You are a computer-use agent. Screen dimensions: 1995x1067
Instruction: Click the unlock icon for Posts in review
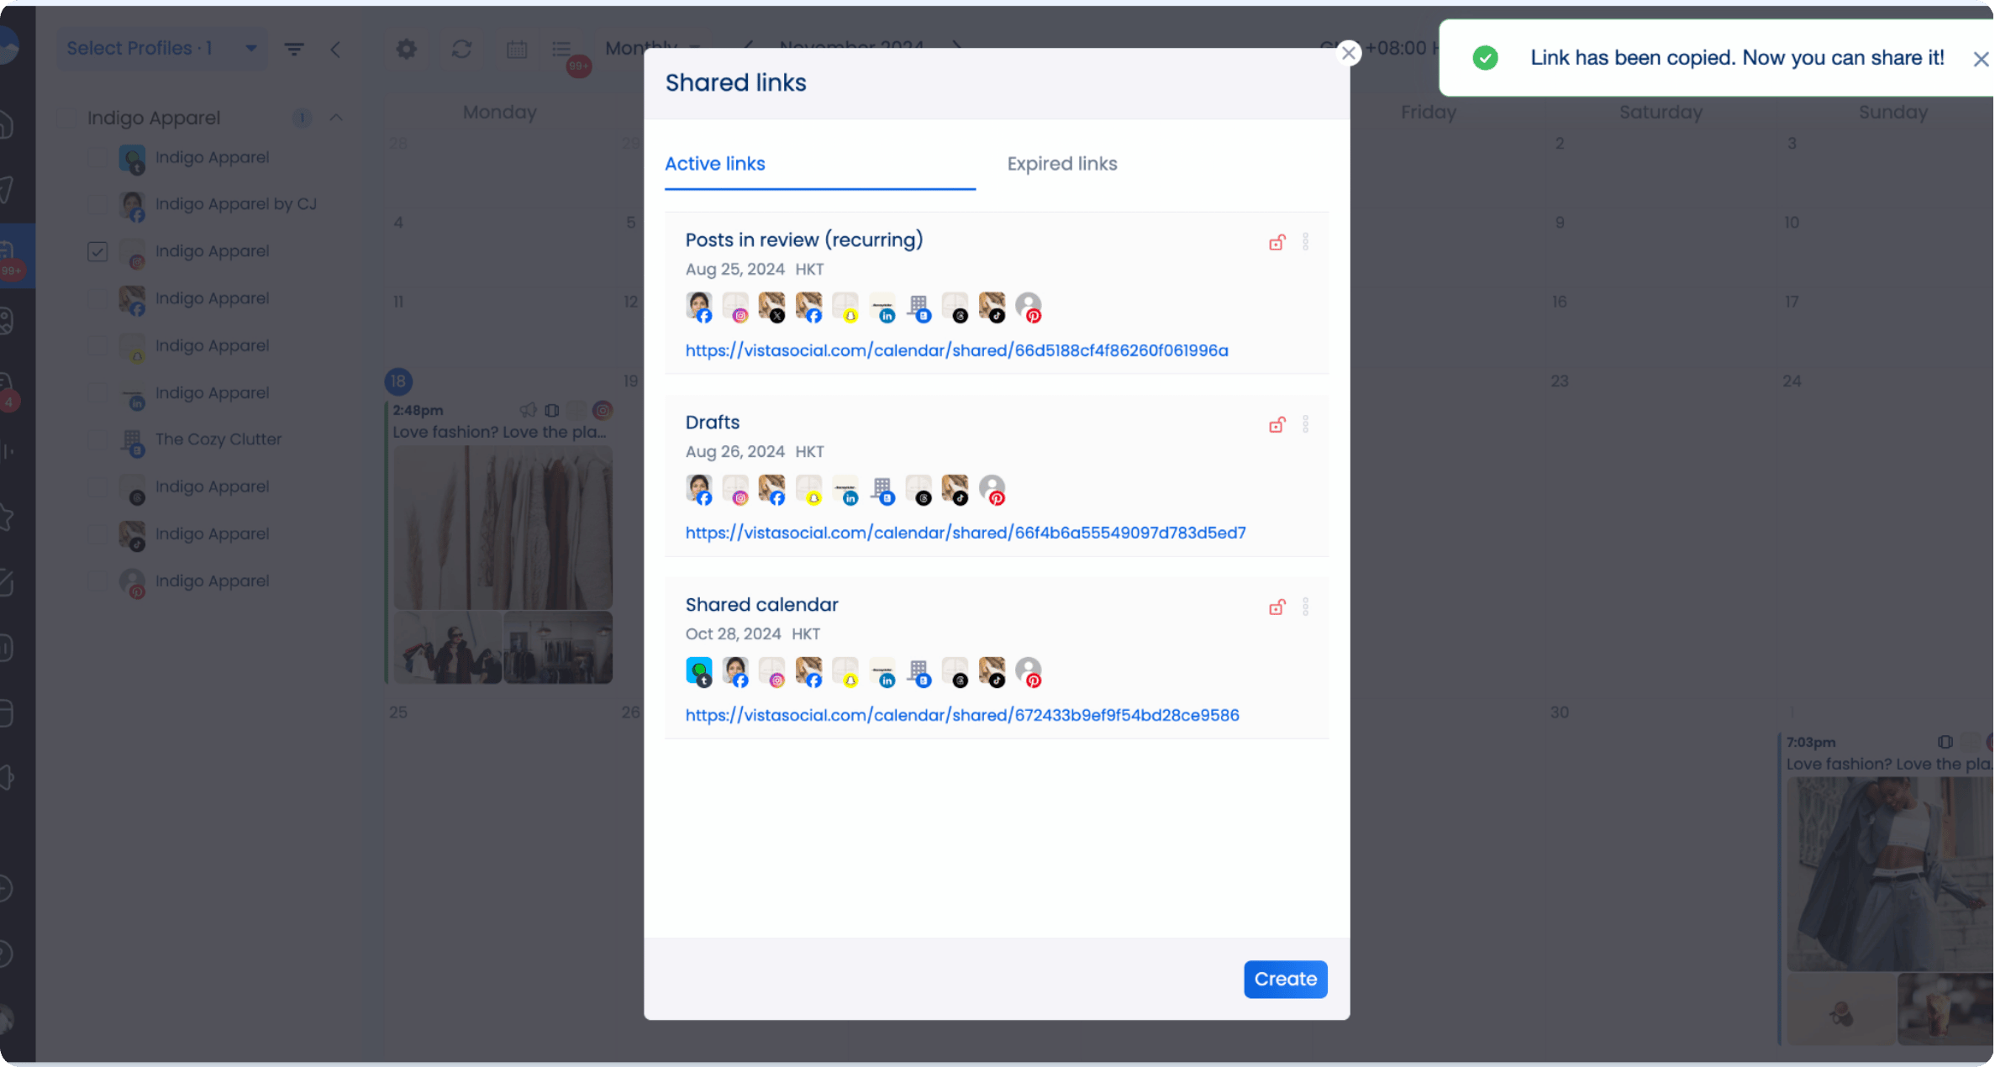coord(1276,243)
